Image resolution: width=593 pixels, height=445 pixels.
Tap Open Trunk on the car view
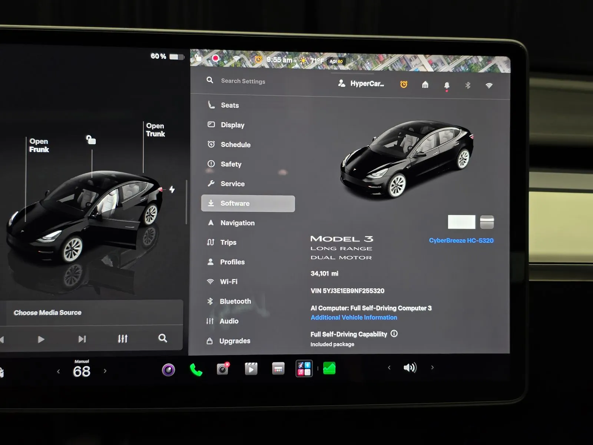[x=155, y=130]
